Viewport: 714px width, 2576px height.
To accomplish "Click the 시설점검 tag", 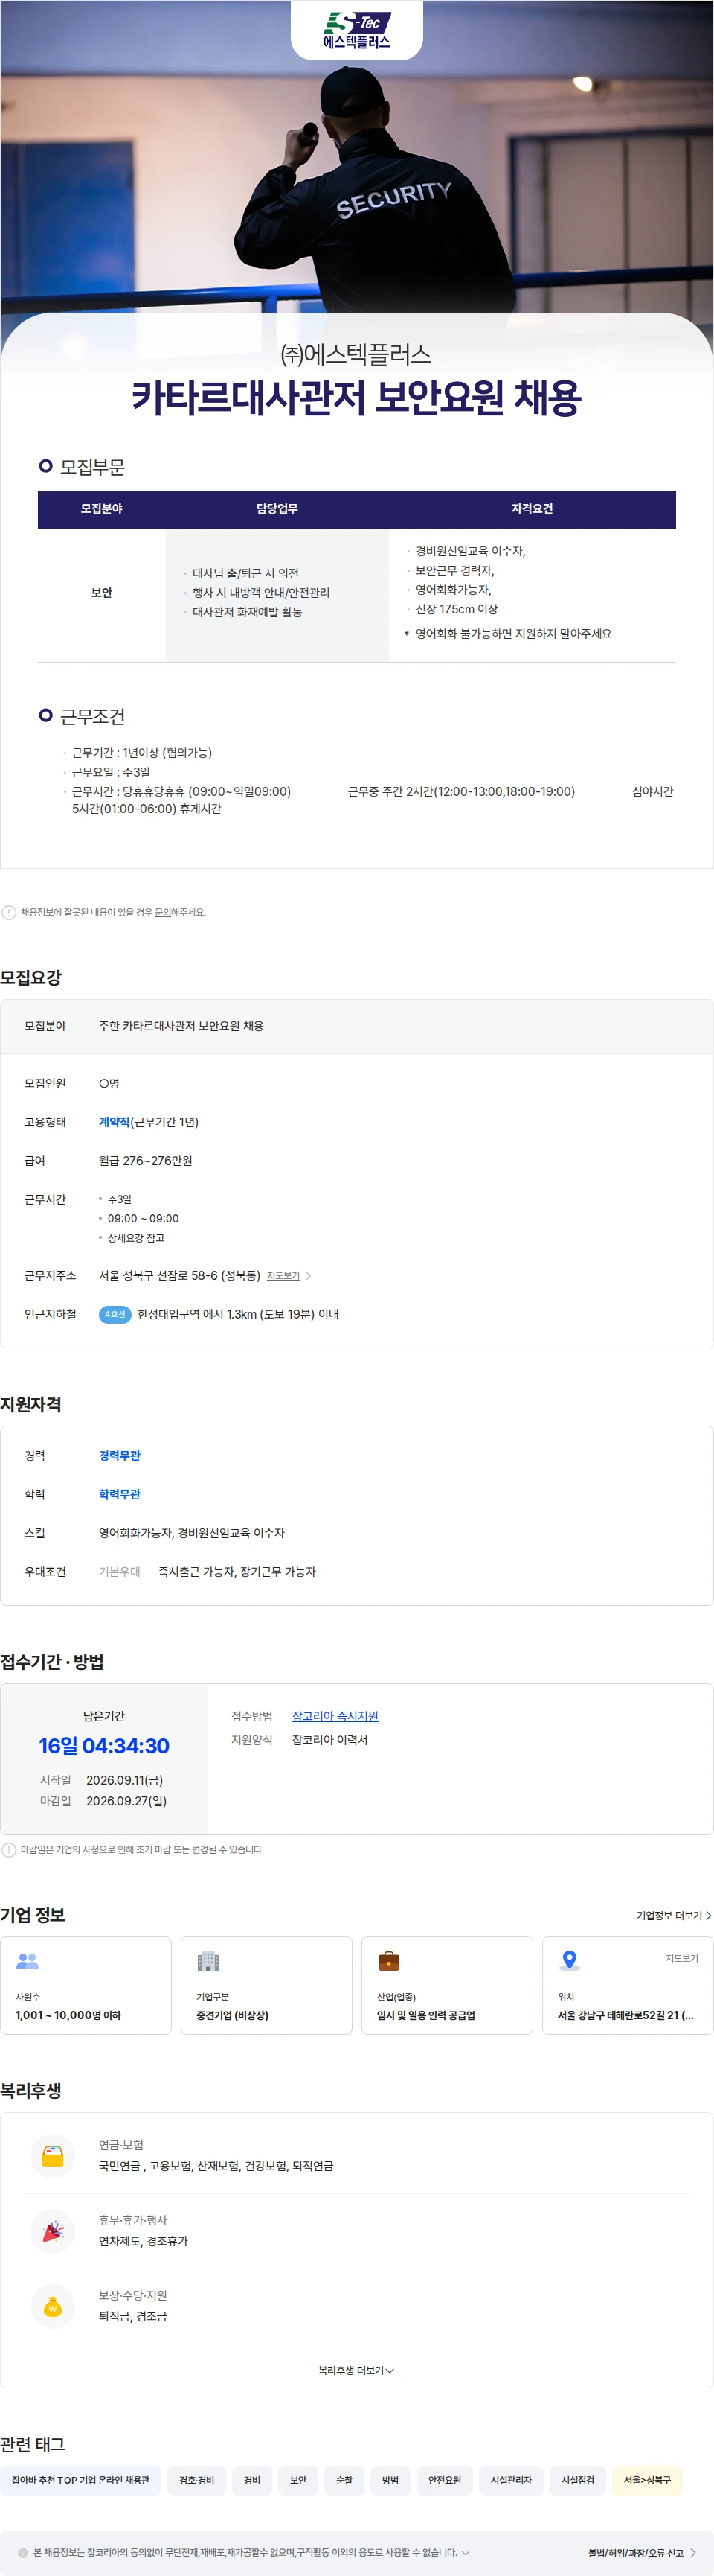I will pos(577,2480).
